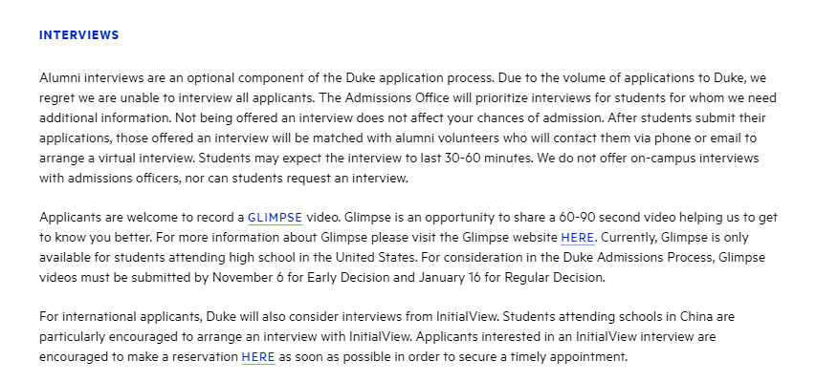Open the HERE link to make a reservation
Screen dimensions: 838x382
coord(258,357)
